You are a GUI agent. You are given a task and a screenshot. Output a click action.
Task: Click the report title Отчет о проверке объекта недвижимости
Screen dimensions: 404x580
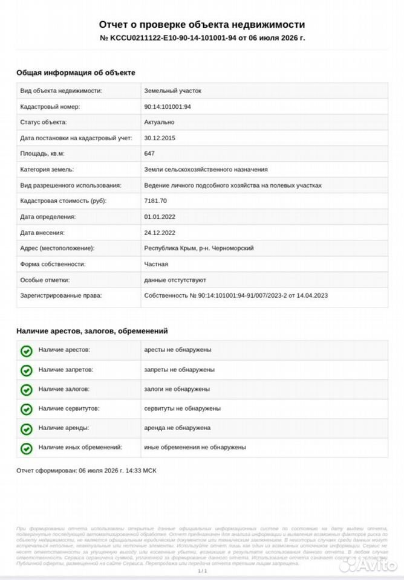[x=202, y=24]
